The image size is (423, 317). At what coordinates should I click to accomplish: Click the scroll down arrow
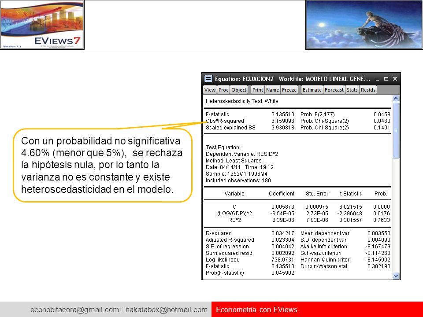tap(396, 276)
